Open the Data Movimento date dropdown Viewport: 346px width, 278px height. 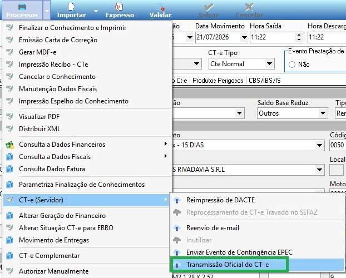(x=244, y=37)
